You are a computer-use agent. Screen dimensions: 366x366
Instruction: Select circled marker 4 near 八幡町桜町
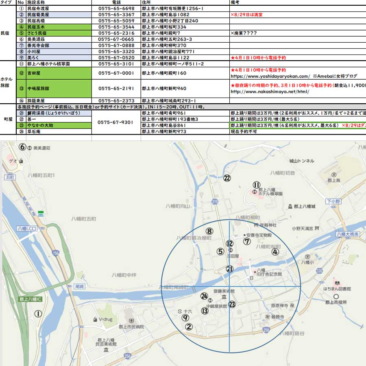(275, 252)
